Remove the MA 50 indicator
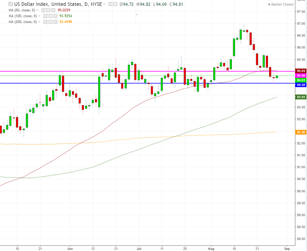 point(52,10)
